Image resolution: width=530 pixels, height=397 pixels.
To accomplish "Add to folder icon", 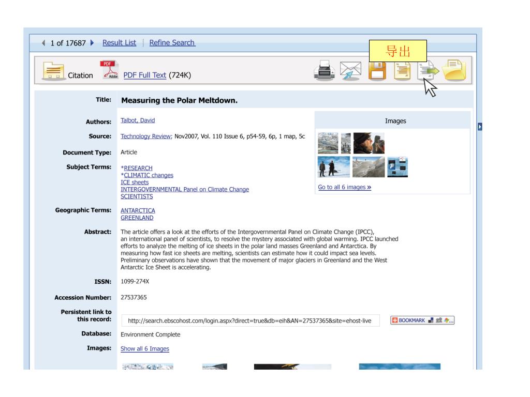I will pyautogui.click(x=454, y=70).
